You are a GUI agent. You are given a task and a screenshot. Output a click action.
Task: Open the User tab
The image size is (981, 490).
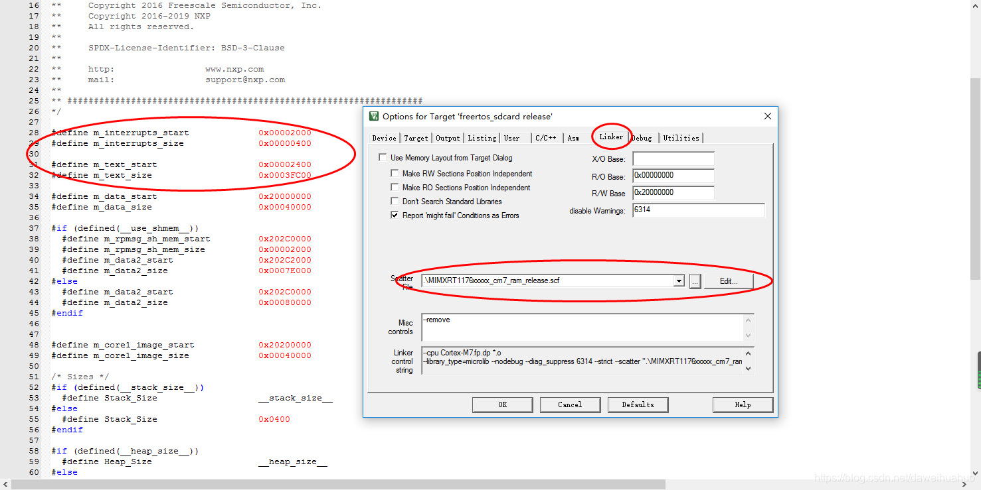pos(512,138)
